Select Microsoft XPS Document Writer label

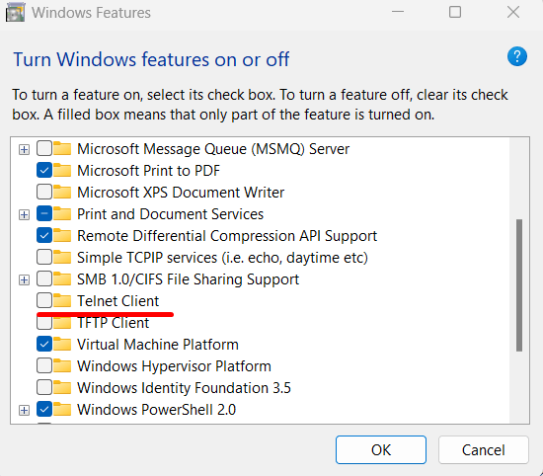(x=181, y=193)
